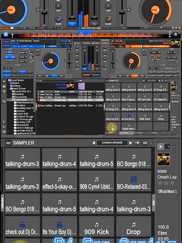Open the right deck effect selector dropdown
Viewport: 182px width, 243px height.
(x=155, y=52)
